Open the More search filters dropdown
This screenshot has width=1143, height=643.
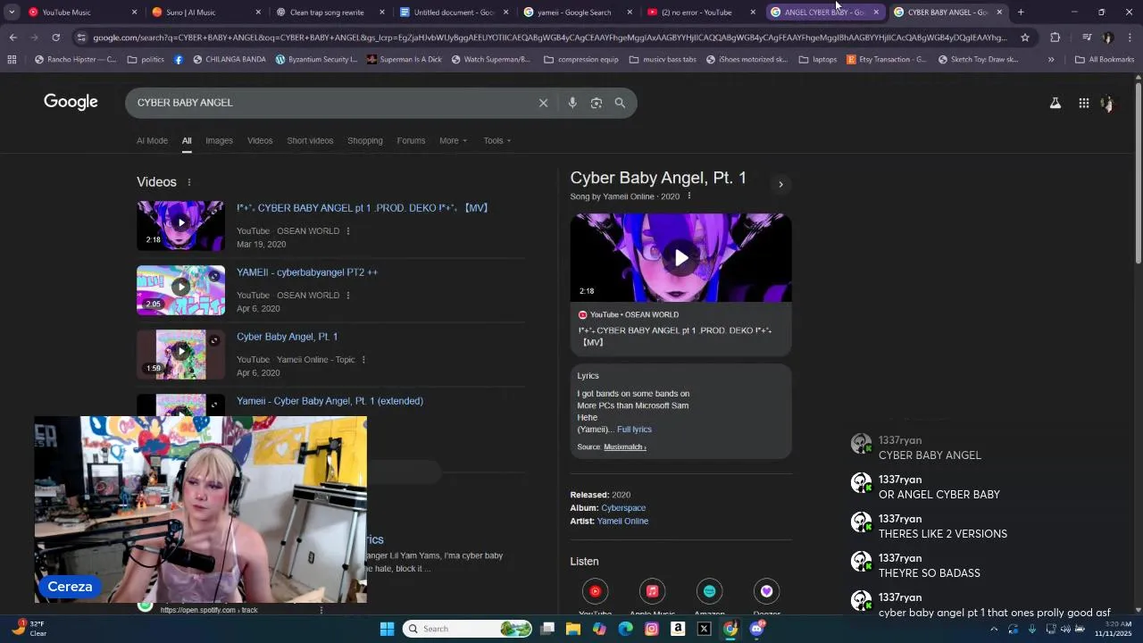pyautogui.click(x=453, y=141)
